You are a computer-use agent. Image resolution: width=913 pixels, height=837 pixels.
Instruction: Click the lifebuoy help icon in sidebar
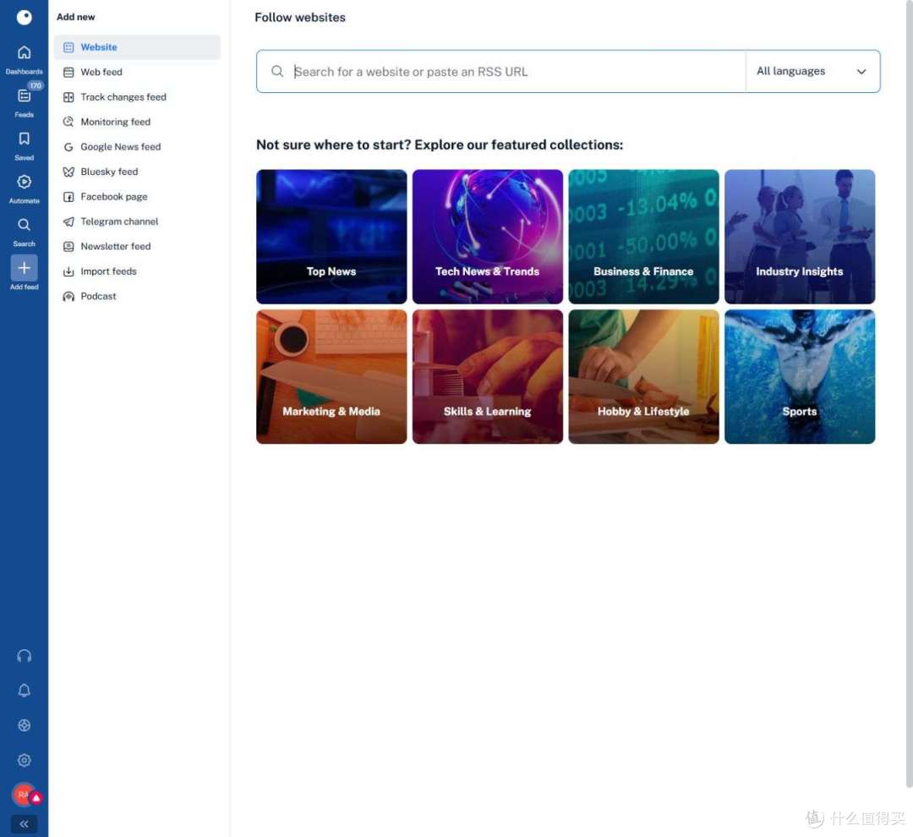click(x=24, y=725)
